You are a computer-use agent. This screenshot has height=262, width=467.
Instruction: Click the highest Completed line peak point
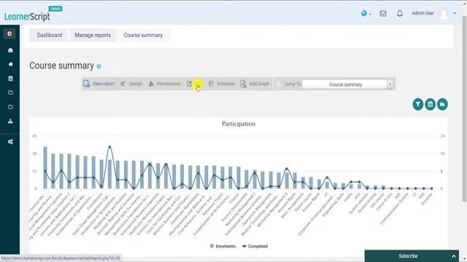point(109,147)
